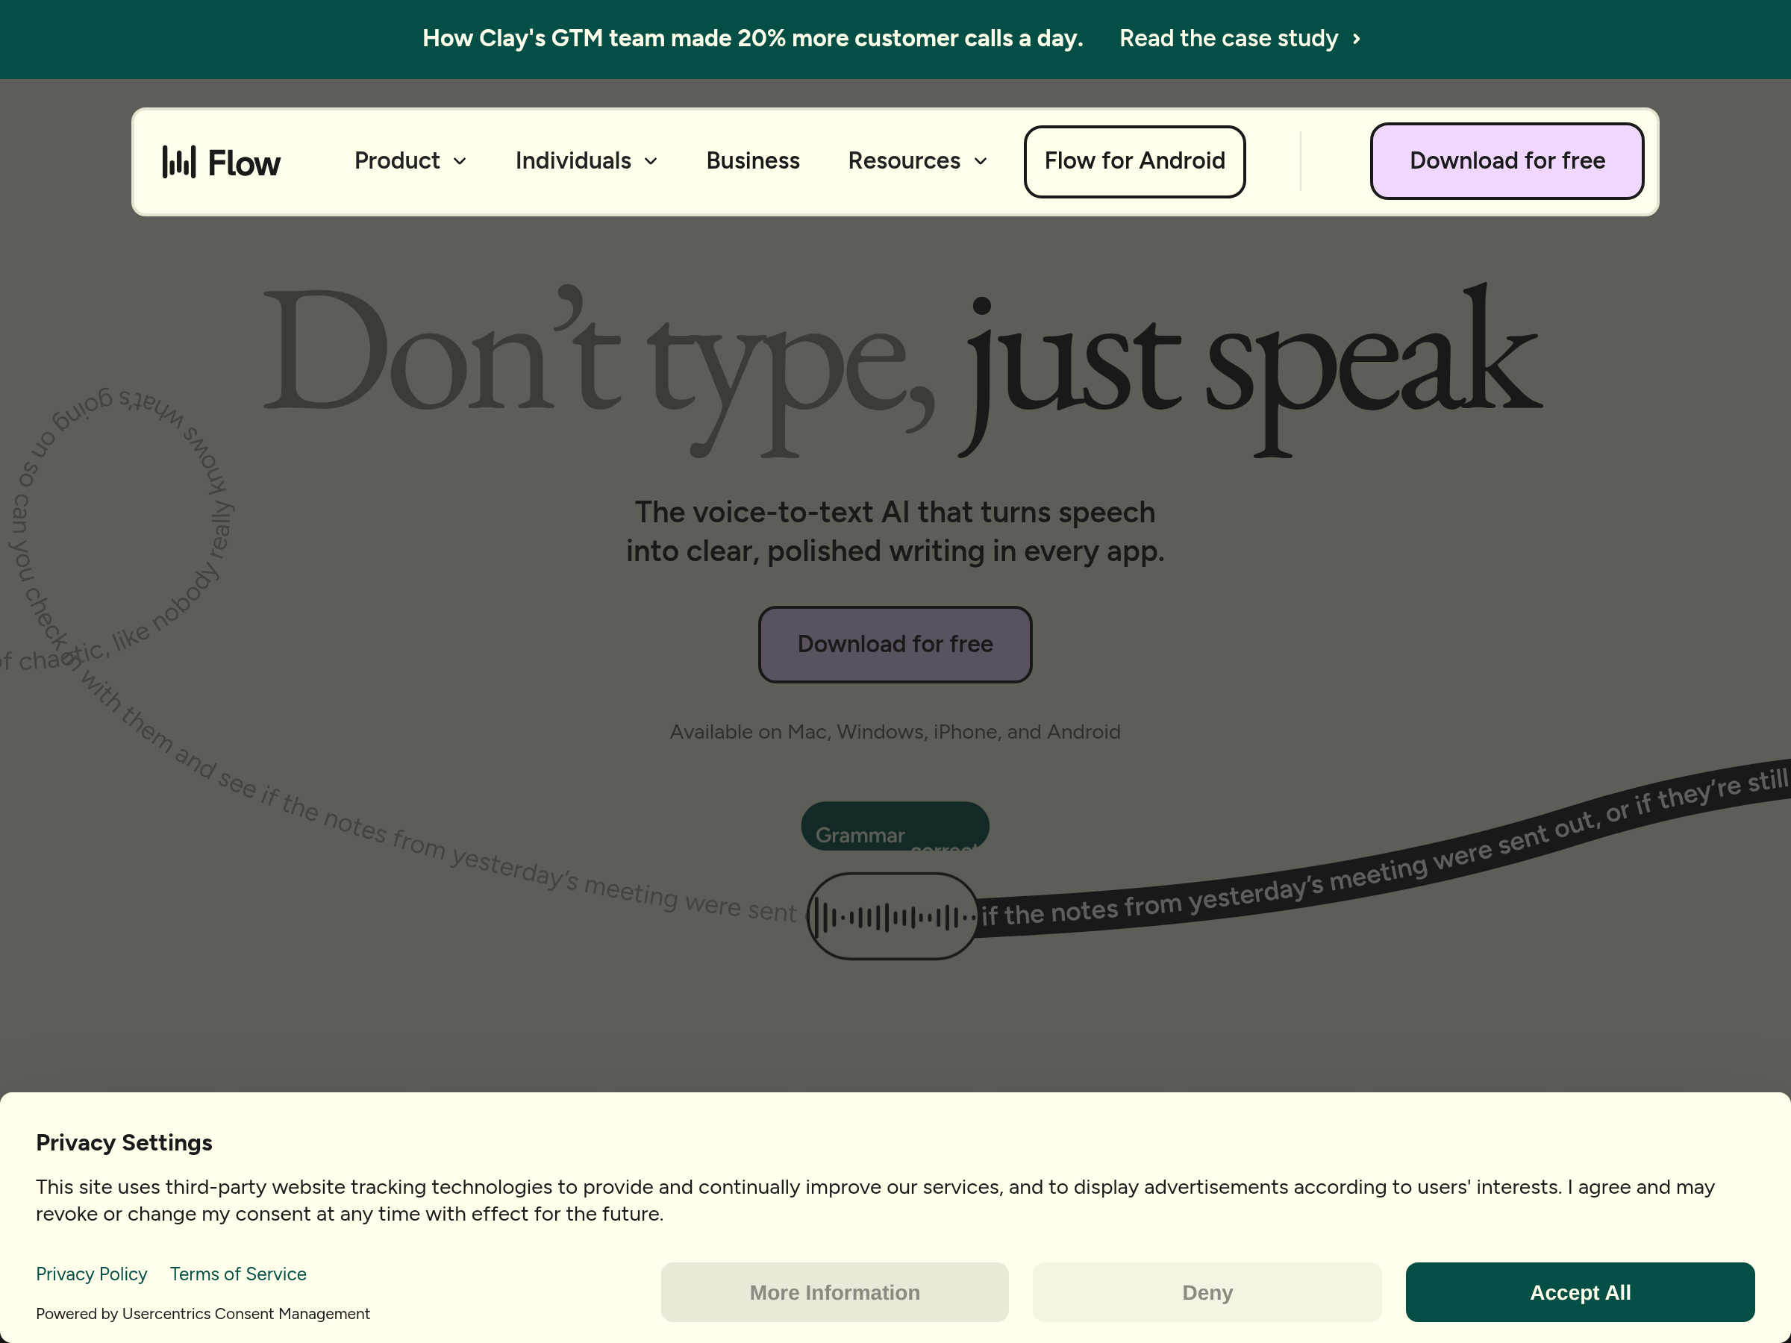Open the Terms of Service link
The width and height of the screenshot is (1791, 1343).
[238, 1274]
